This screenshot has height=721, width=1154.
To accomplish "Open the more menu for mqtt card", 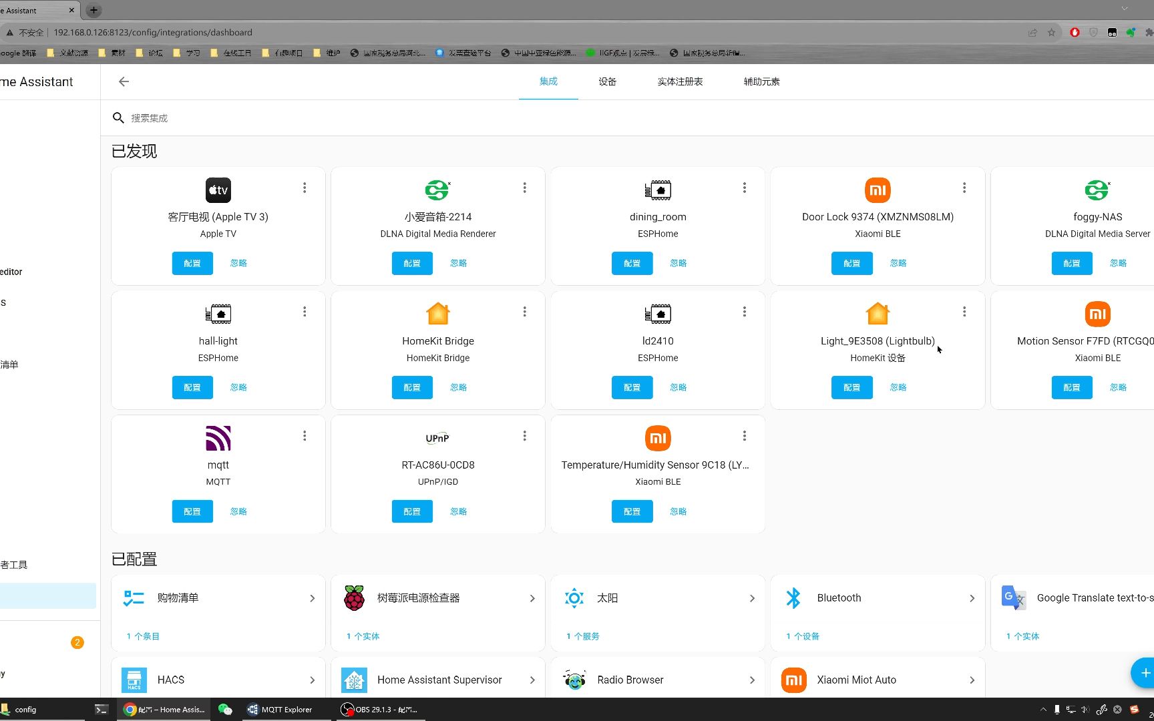I will 305,436.
